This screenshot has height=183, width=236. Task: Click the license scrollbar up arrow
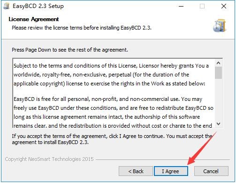click(x=218, y=63)
